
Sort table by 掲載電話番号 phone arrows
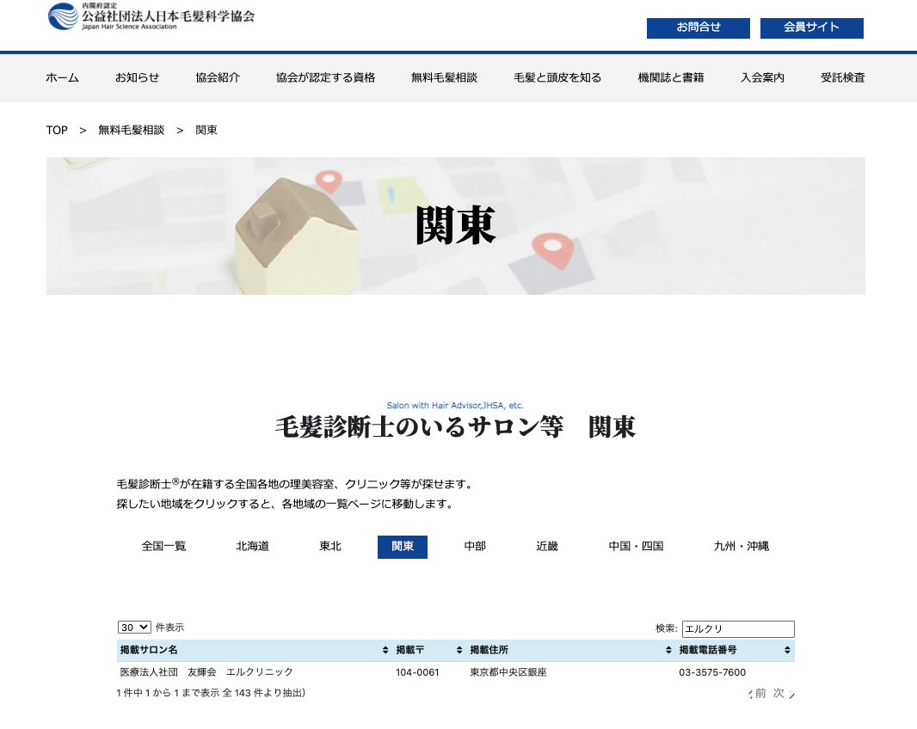point(788,650)
